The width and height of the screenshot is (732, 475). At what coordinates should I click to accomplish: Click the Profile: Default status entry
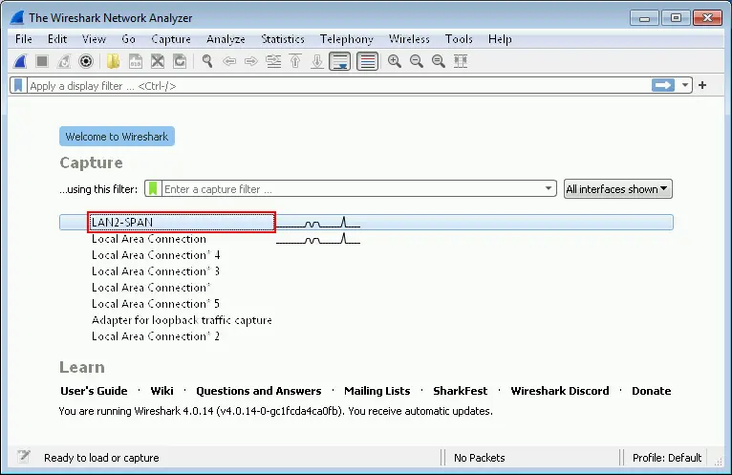tap(667, 458)
